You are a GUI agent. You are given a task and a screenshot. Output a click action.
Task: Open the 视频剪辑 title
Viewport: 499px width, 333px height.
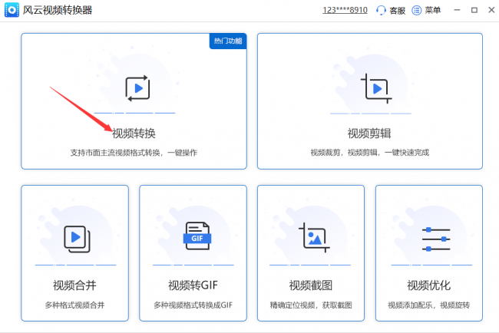[x=369, y=134]
